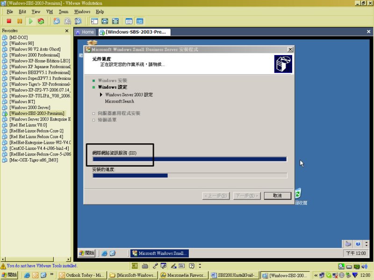This screenshot has width=374, height=280.
Task: Open the Team menu
Action: click(x=64, y=12)
